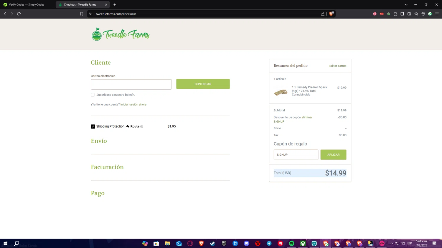Click the APLICAR coupon button

pos(333,155)
